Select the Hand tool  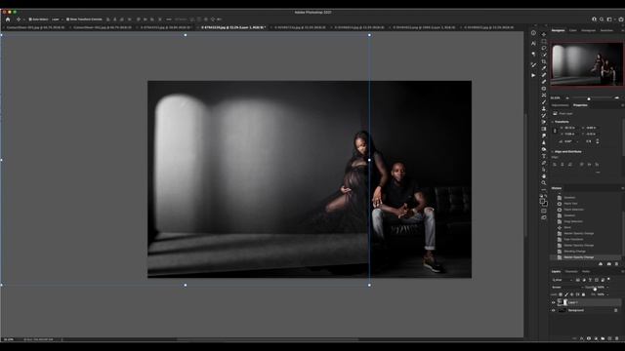click(544, 175)
